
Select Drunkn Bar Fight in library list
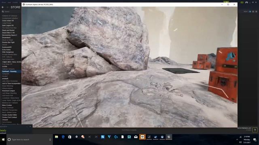8,42
